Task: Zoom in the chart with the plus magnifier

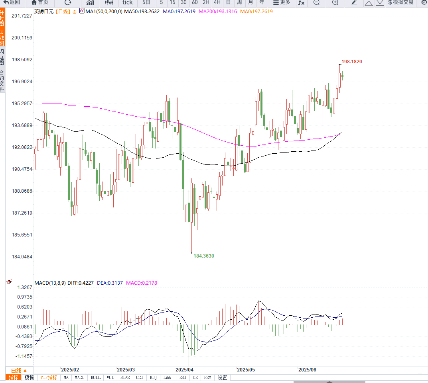Action: coord(335,2)
